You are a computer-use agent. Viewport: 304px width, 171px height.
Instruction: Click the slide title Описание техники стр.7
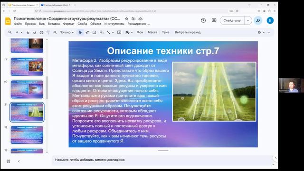(x=163, y=51)
